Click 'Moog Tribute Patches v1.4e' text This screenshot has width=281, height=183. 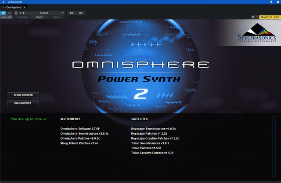coord(79,143)
